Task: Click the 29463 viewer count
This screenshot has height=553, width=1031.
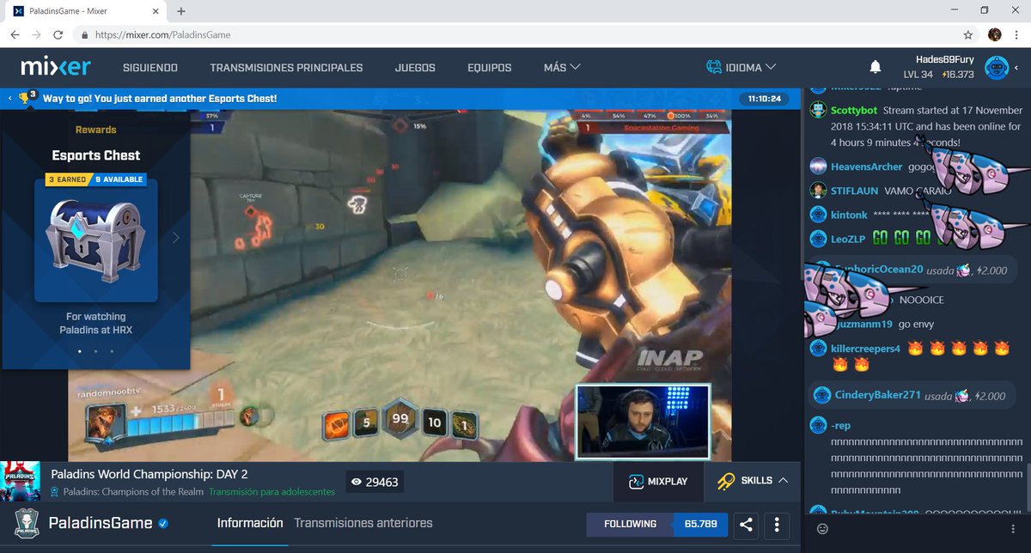Action: [375, 483]
